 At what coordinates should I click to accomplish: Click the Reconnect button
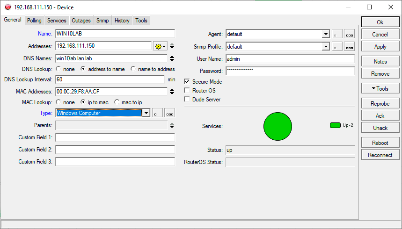380,155
